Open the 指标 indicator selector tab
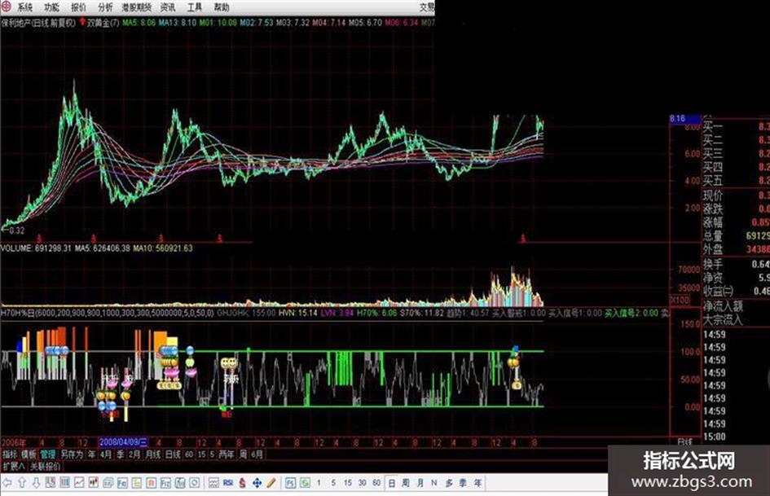This screenshot has height=496, width=770. [x=9, y=454]
